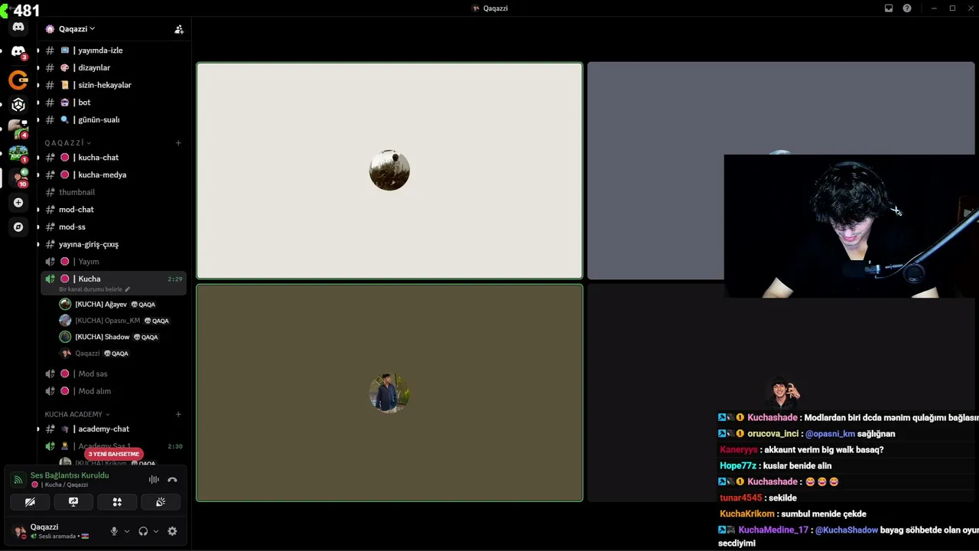Mute the microphone in user panel
The width and height of the screenshot is (979, 551).
114,531
